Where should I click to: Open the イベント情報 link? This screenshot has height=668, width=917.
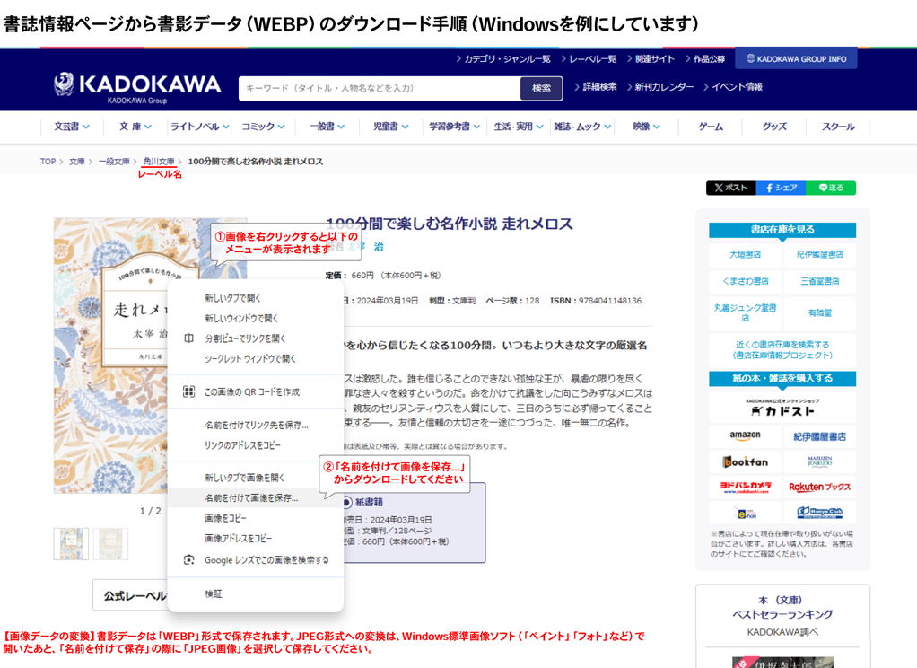point(733,87)
